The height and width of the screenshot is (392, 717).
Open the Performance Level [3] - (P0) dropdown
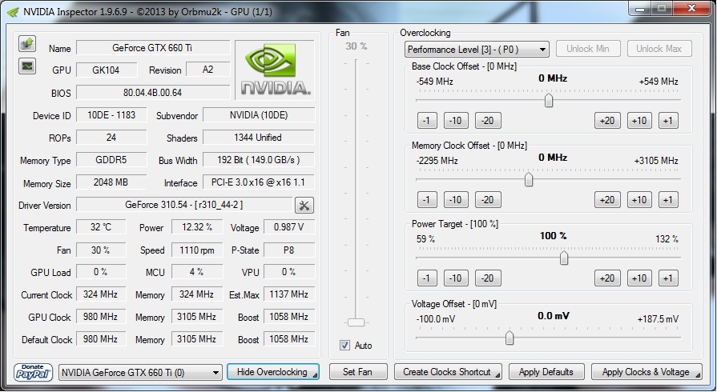point(477,49)
